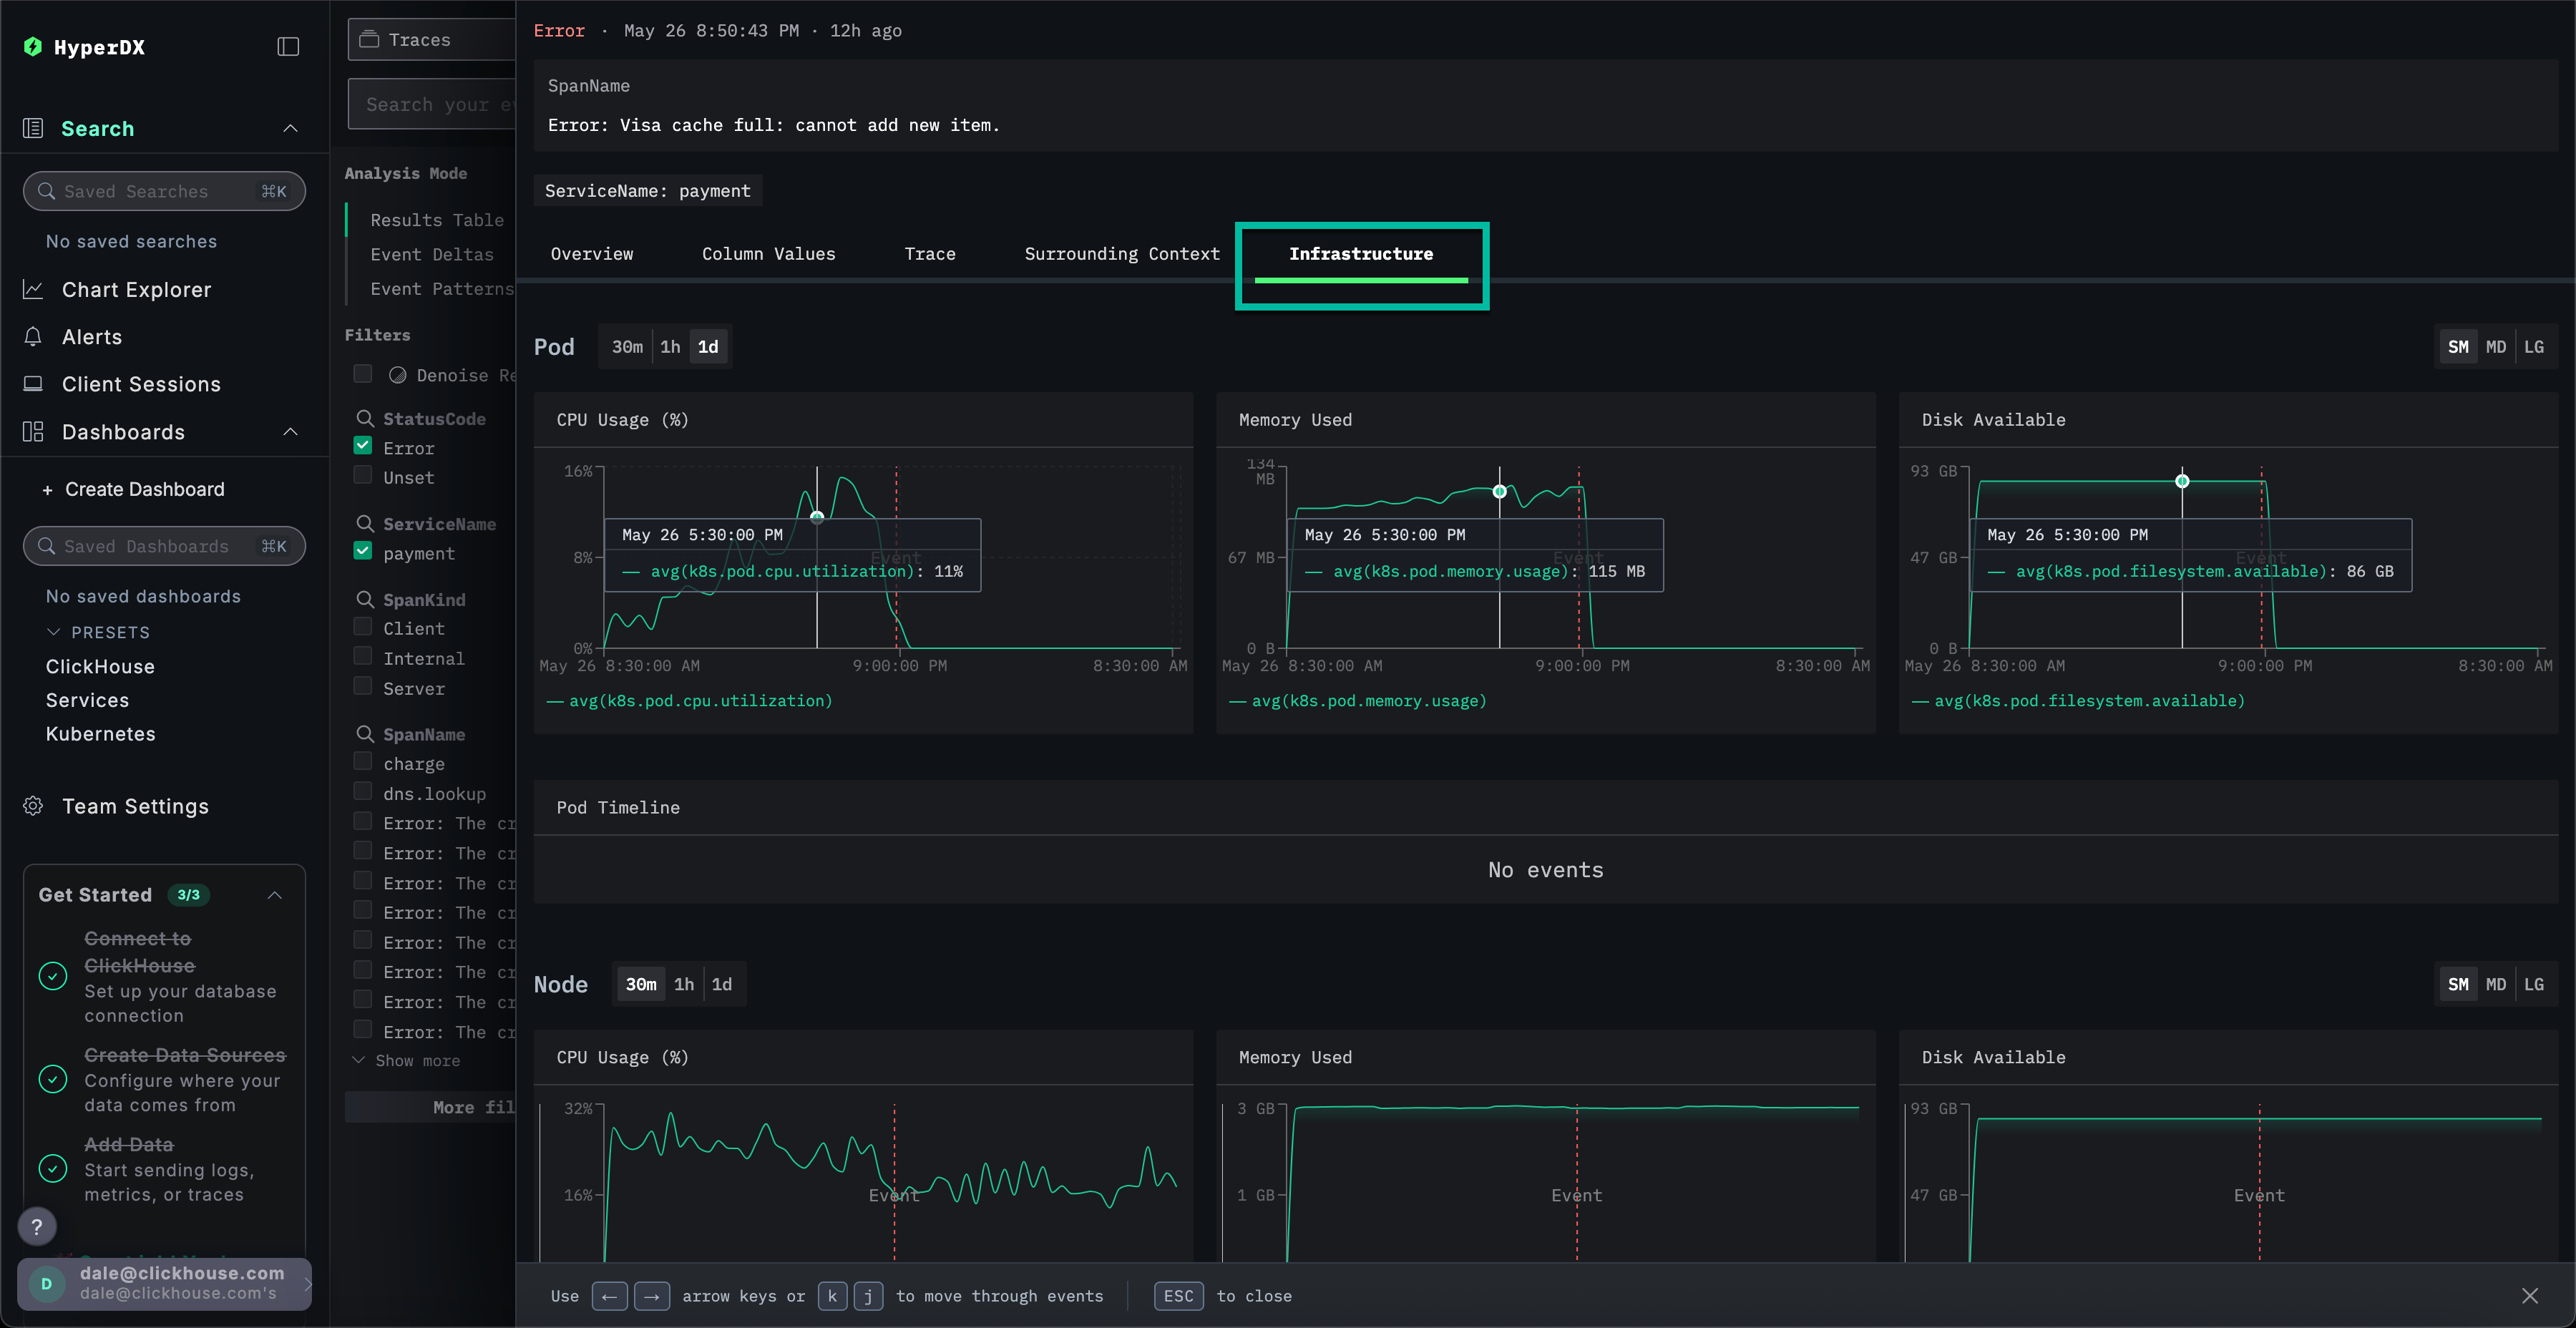Viewport: 2576px width, 1328px height.
Task: Enable the Denoise Results checkbox
Action: click(363, 374)
